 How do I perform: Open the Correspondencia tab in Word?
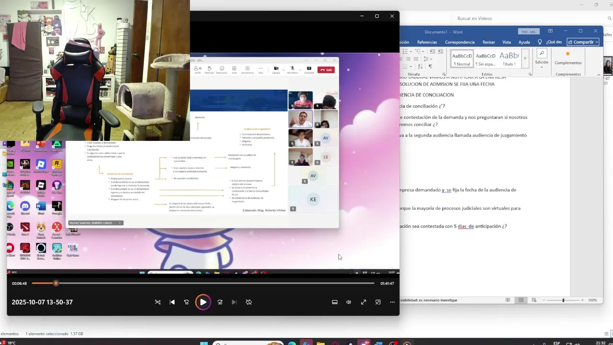point(460,42)
